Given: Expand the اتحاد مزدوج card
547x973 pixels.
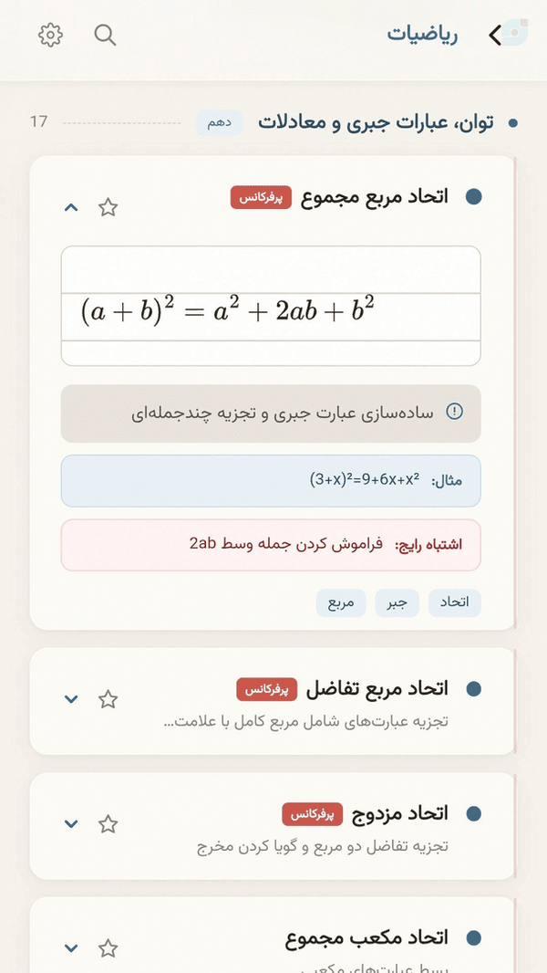Looking at the screenshot, I should [x=71, y=824].
